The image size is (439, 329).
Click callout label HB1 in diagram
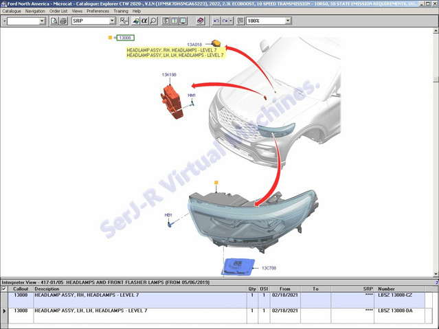click(x=168, y=215)
